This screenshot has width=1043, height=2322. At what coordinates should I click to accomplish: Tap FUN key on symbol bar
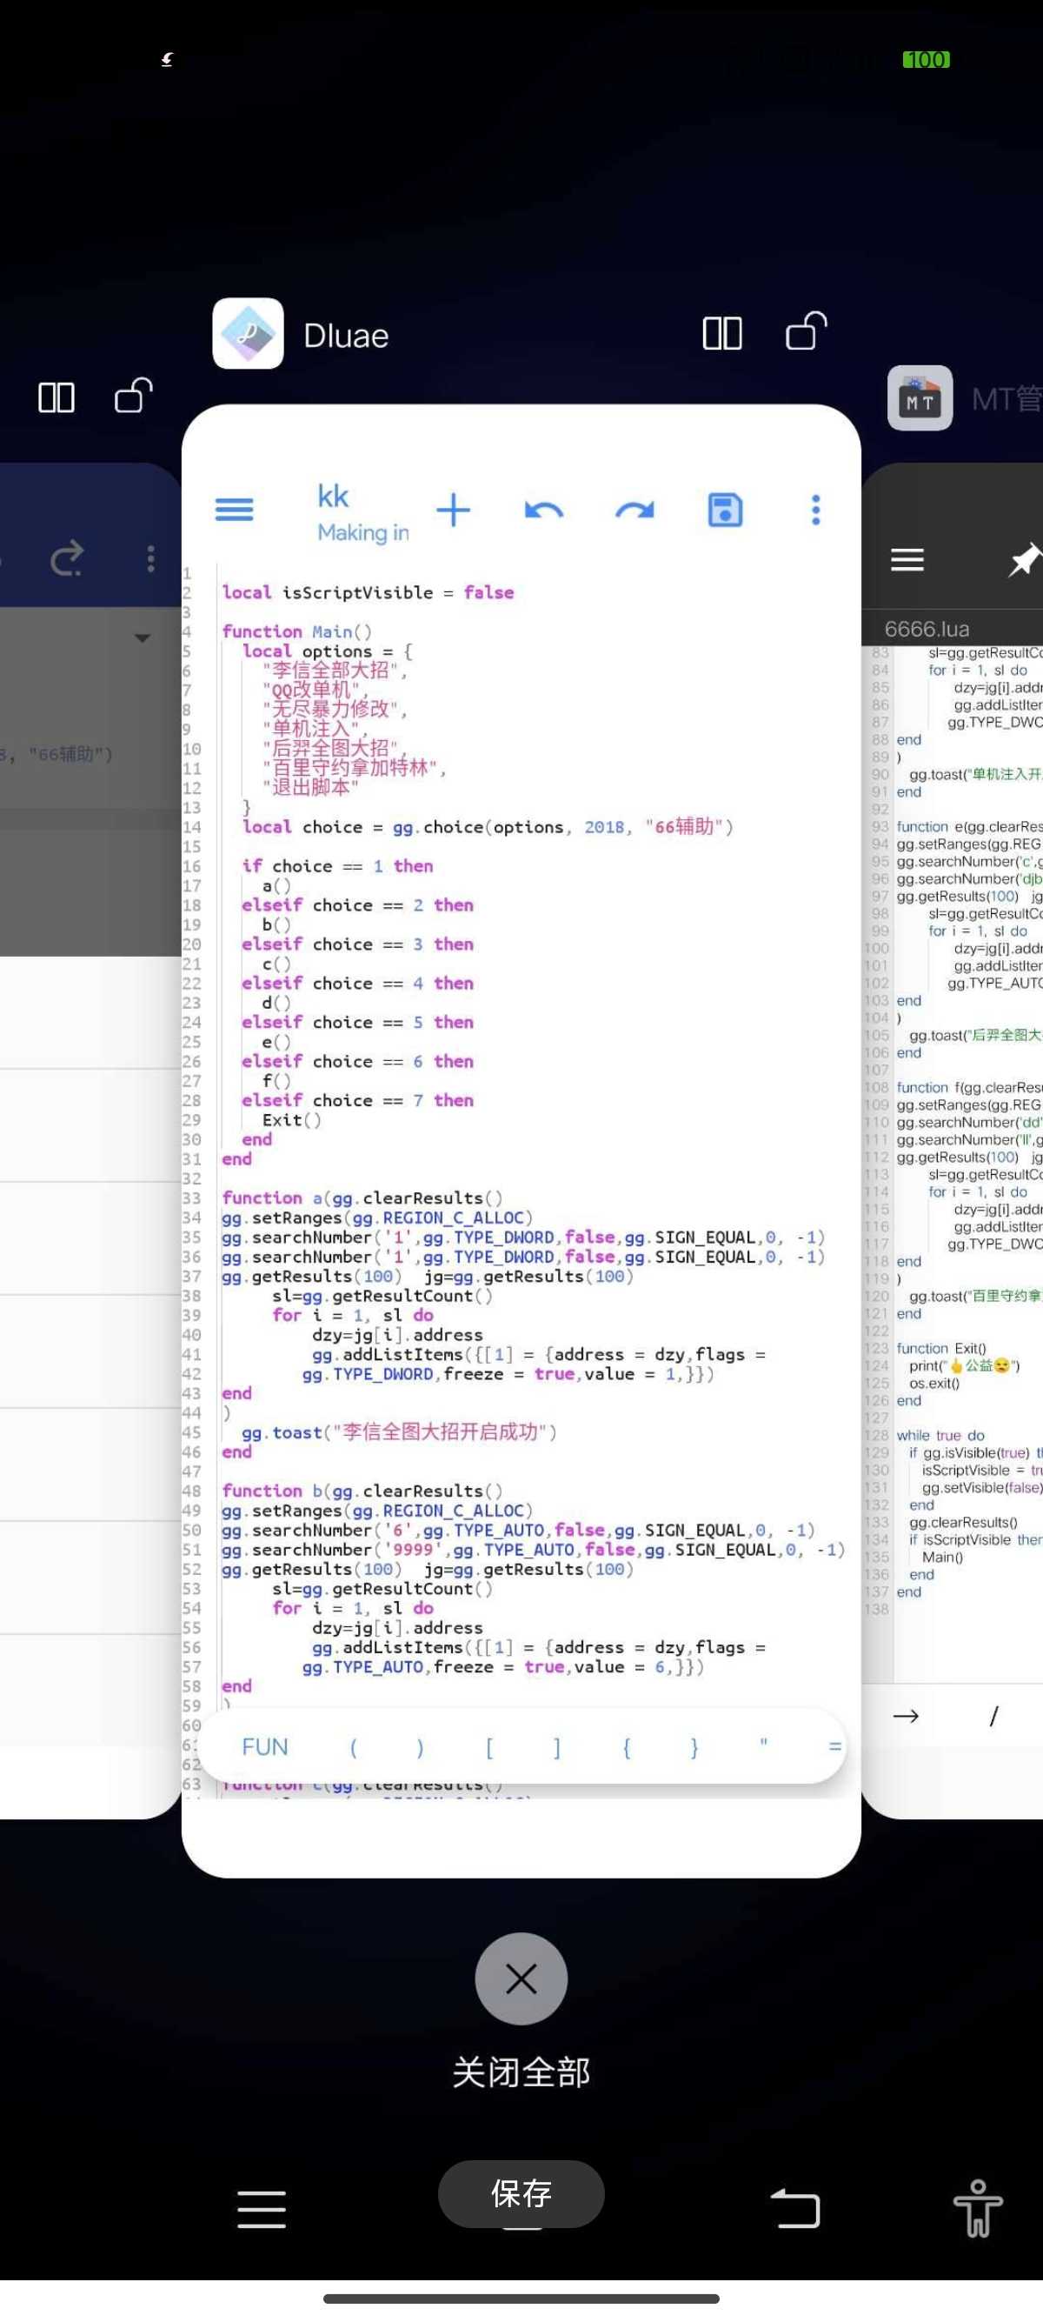click(x=265, y=1747)
